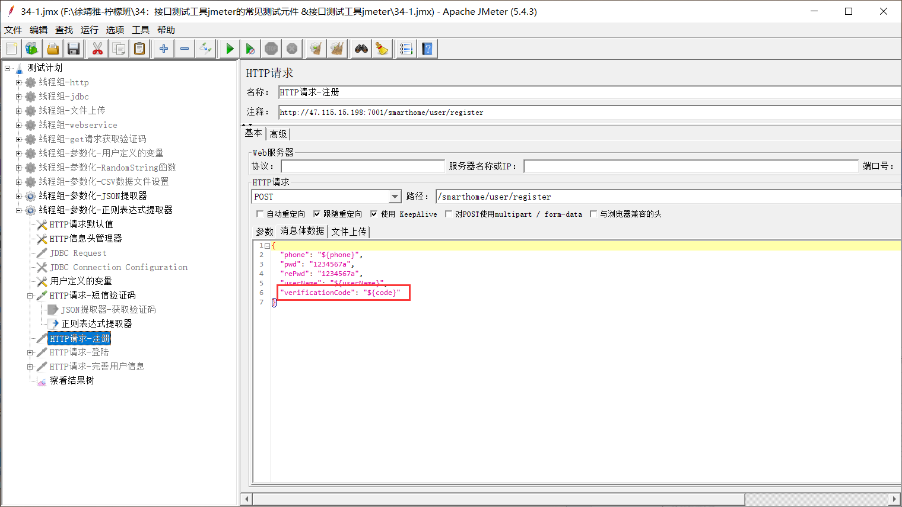The height and width of the screenshot is (507, 902).
Task: Toggle the 跟随重定向 checkbox
Action: [317, 214]
